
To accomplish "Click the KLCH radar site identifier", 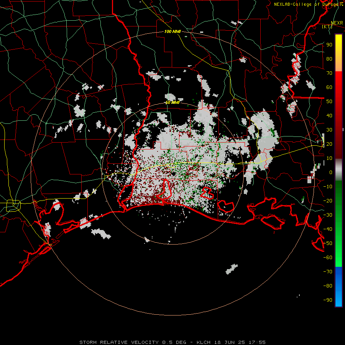I will click(x=203, y=342).
